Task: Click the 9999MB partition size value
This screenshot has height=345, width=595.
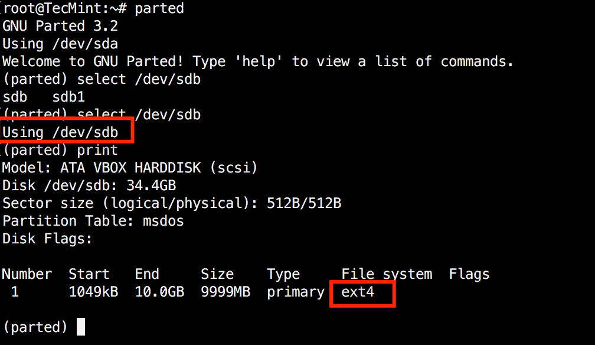Action: click(x=225, y=292)
